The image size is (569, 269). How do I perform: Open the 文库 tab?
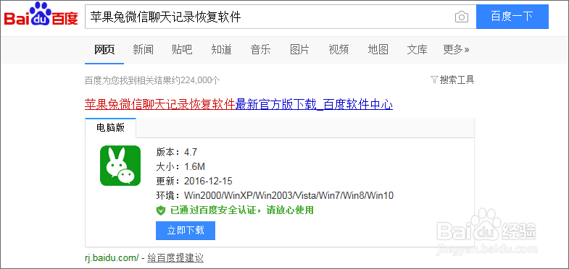[417, 50]
